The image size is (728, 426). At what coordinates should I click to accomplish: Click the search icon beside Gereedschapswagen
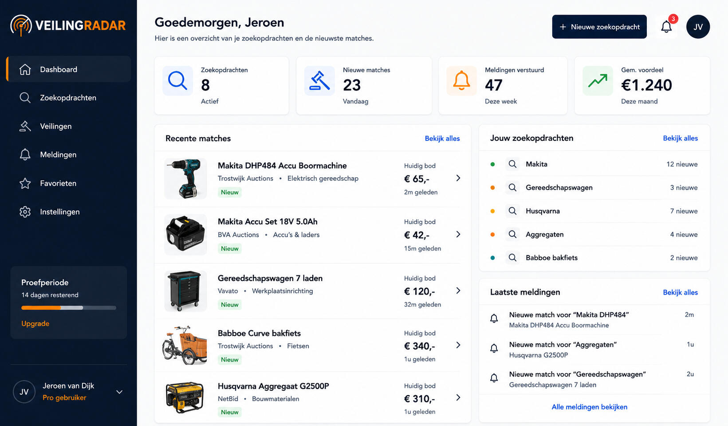pos(512,187)
